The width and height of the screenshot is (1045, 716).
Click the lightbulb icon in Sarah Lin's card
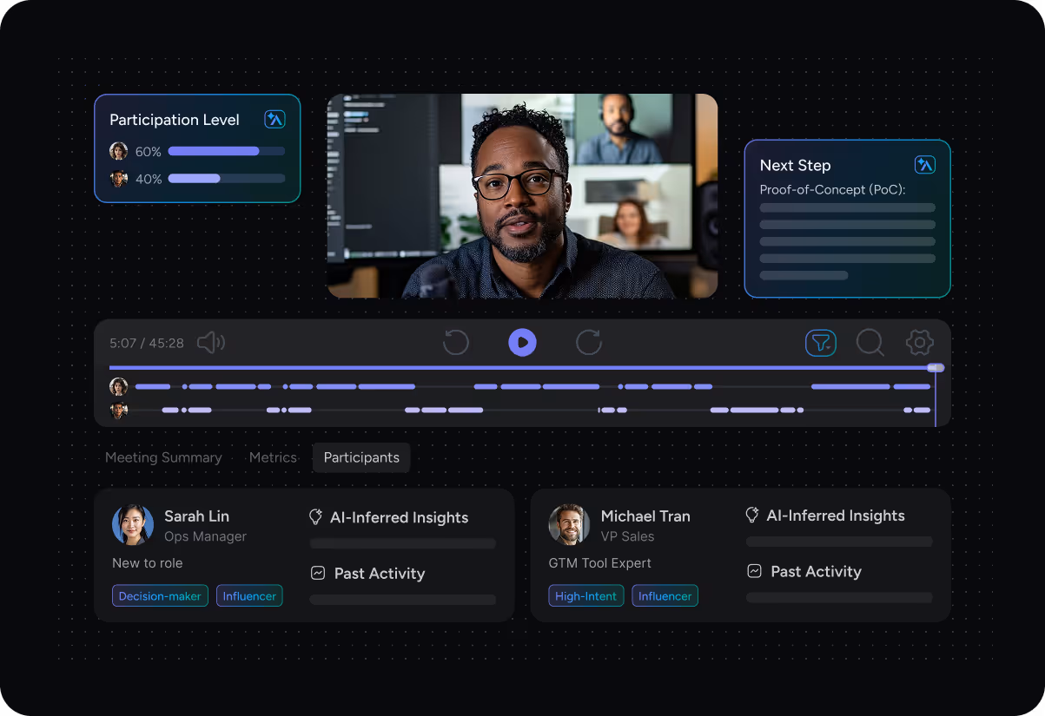[x=316, y=517]
